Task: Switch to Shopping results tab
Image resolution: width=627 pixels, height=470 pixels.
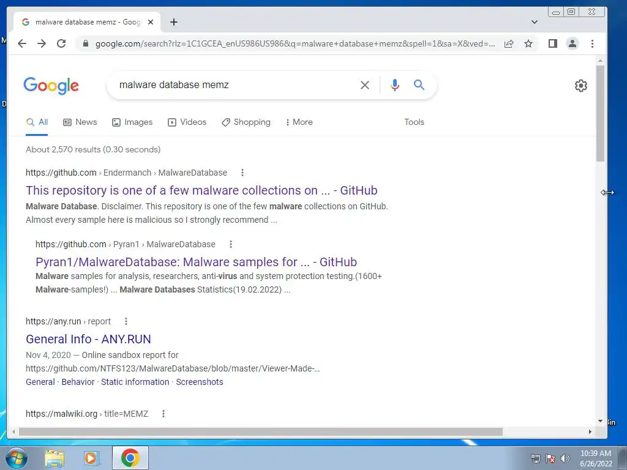Action: coord(246,122)
